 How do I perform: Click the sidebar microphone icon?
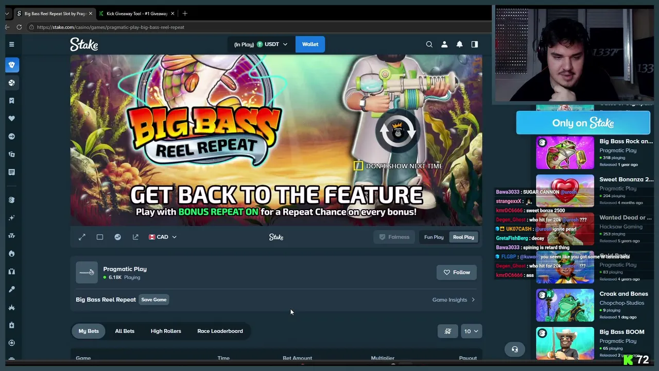(12, 290)
